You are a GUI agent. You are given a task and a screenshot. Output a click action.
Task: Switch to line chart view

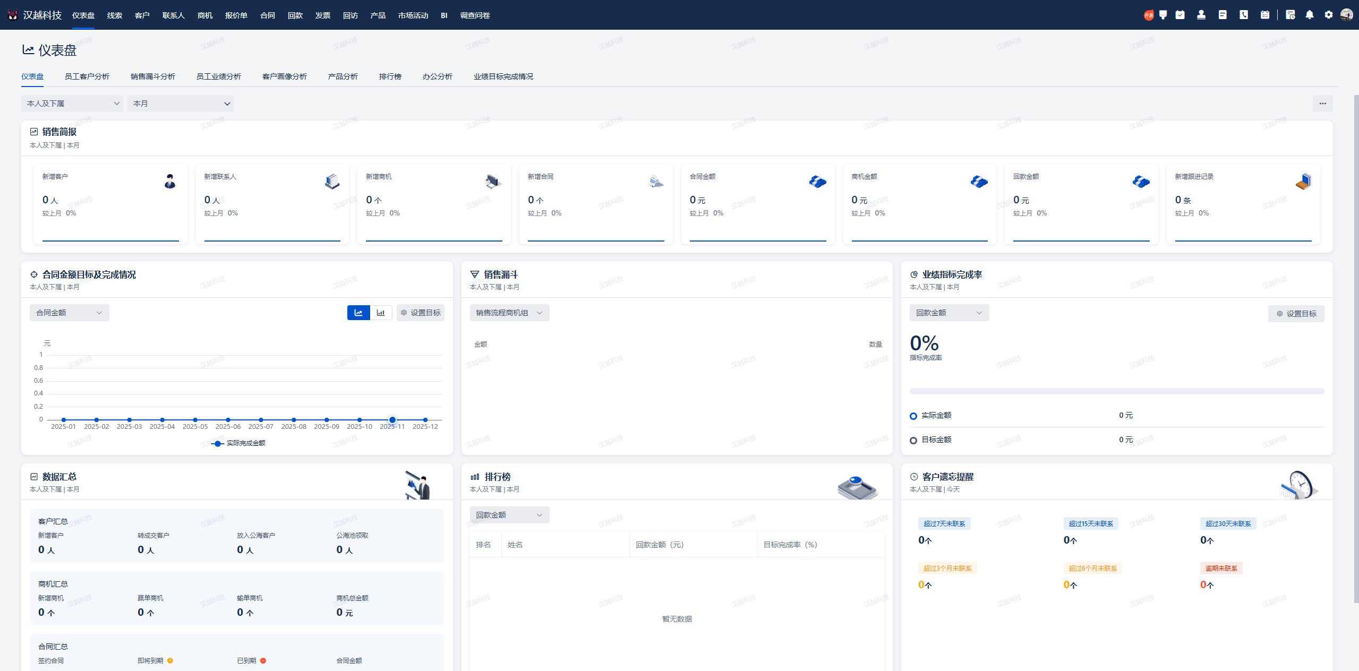coord(358,313)
